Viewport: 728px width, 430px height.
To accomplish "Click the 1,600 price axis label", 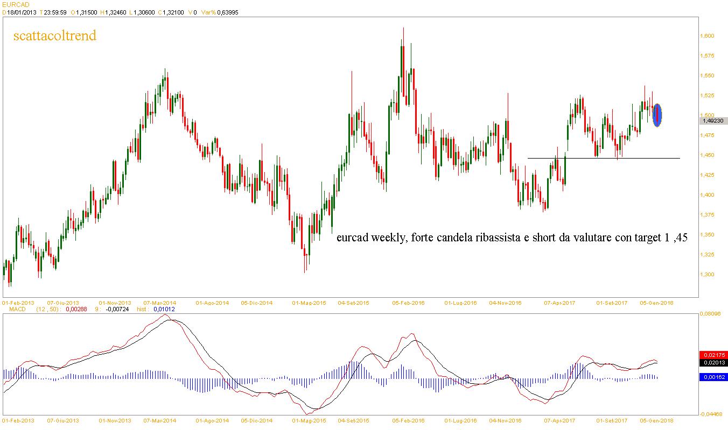I will (706, 36).
